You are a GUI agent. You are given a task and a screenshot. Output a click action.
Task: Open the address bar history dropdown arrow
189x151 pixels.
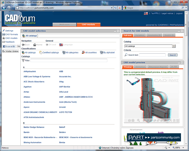click(112, 8)
